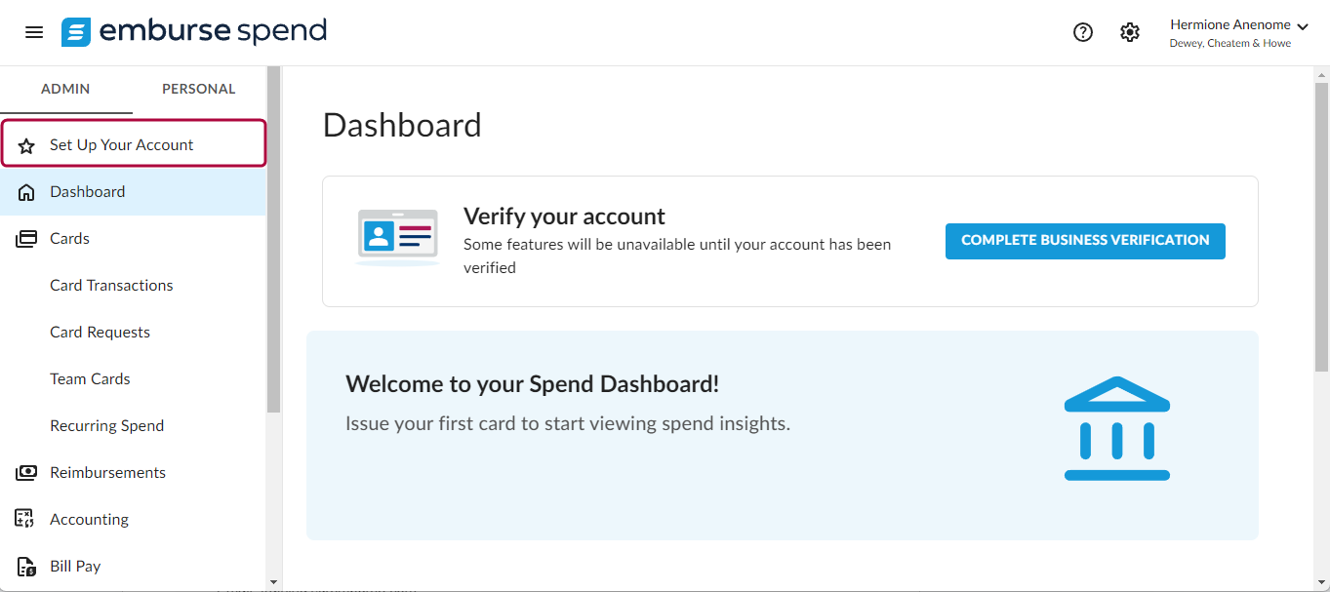Click the Emburse Spend logo
This screenshot has height=592, width=1330.
pos(194,32)
